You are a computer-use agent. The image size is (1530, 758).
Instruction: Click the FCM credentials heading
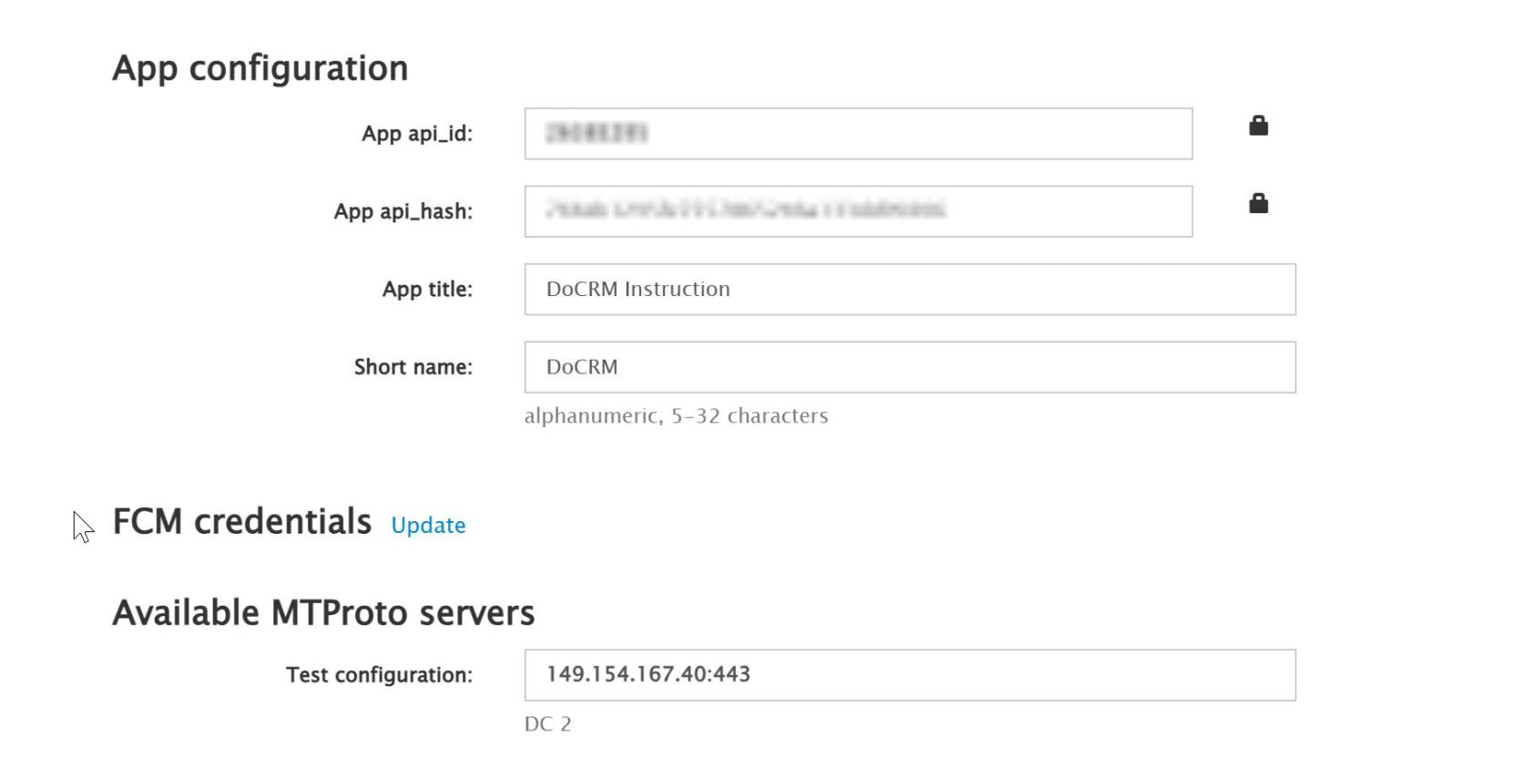241,522
